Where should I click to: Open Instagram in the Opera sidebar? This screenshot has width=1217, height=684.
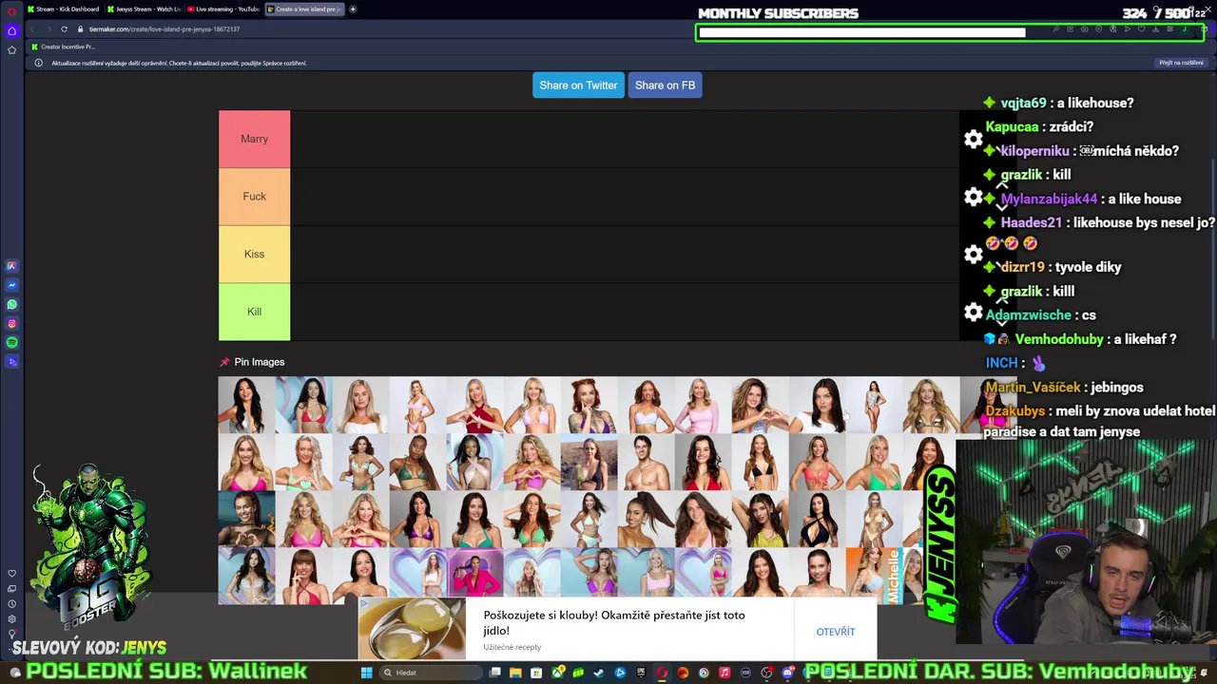coord(11,323)
